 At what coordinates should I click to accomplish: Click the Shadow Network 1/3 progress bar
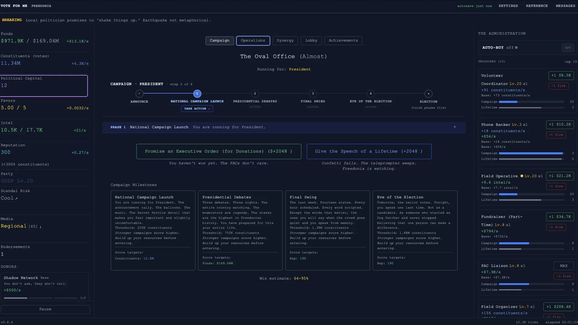(x=41, y=298)
